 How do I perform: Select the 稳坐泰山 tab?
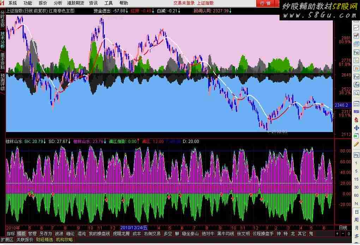[190, 233]
